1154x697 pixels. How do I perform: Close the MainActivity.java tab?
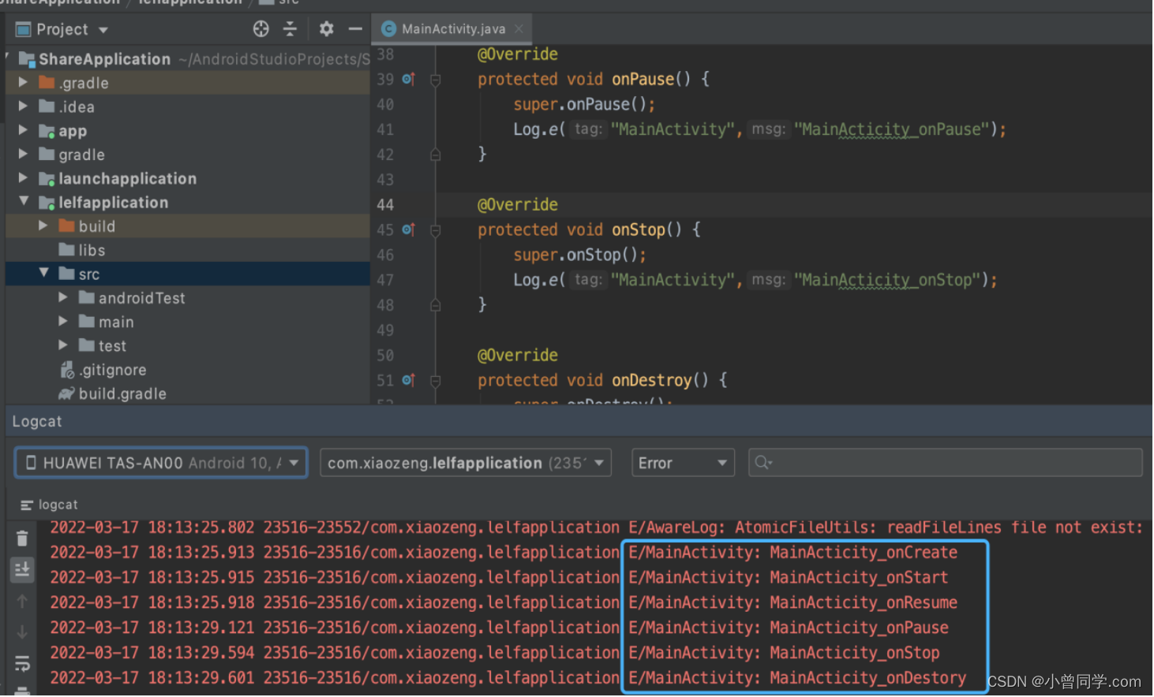pos(519,29)
